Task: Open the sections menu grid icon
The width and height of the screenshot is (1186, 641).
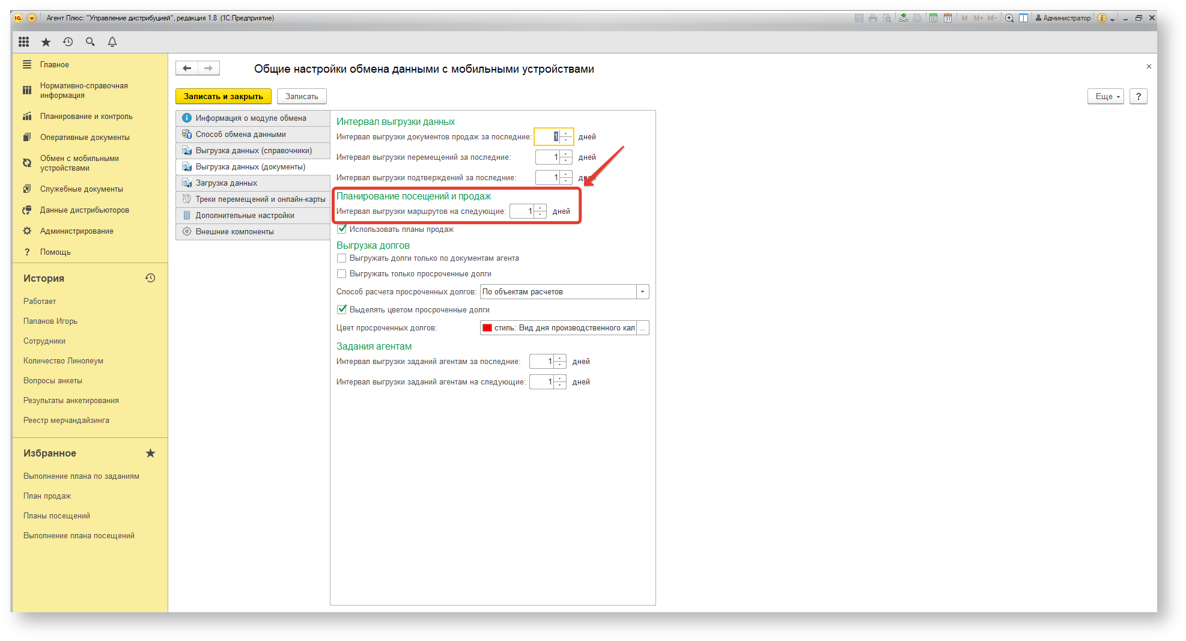Action: (23, 42)
